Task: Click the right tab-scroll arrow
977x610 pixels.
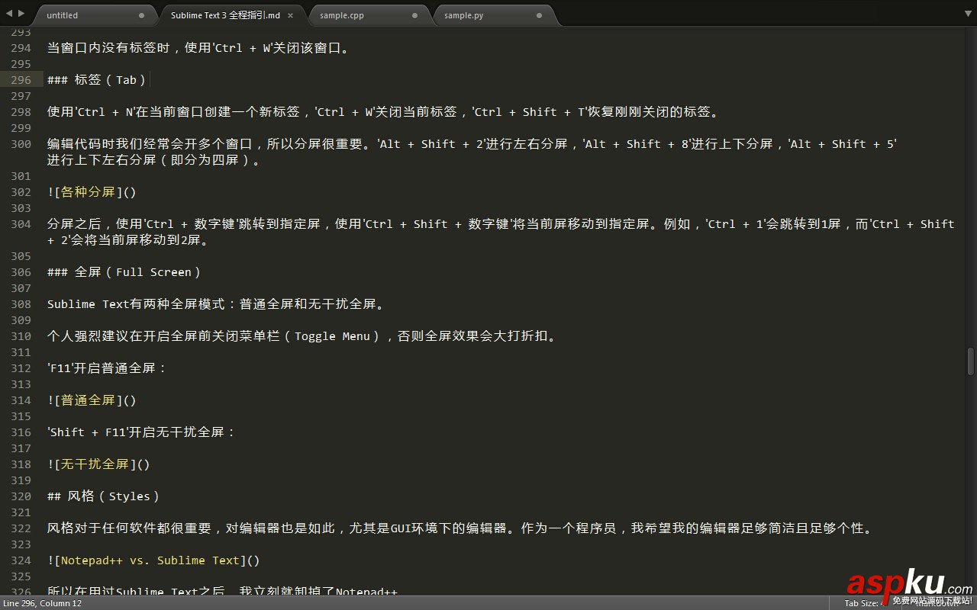Action: [x=21, y=14]
